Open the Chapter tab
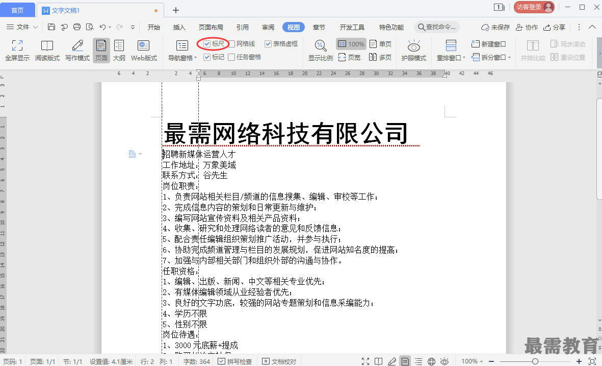Screen dimensions: 602x366 (319, 27)
